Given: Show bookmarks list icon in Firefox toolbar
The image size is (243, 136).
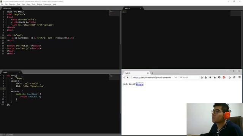Looking at the screenshot, I should tap(206, 77).
